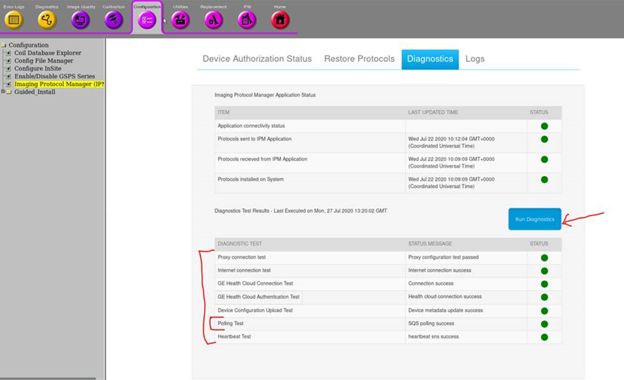The height and width of the screenshot is (380, 624).
Task: Click 'heartbeat sns success' message
Action: click(x=433, y=337)
